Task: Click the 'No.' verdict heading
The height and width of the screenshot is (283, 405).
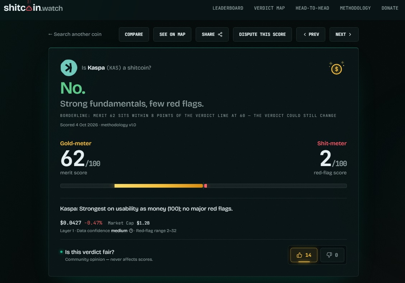Action: pyautogui.click(x=73, y=88)
